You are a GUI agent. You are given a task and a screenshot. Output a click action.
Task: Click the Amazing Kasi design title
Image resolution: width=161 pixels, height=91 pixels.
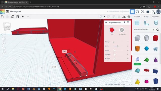[15, 12]
